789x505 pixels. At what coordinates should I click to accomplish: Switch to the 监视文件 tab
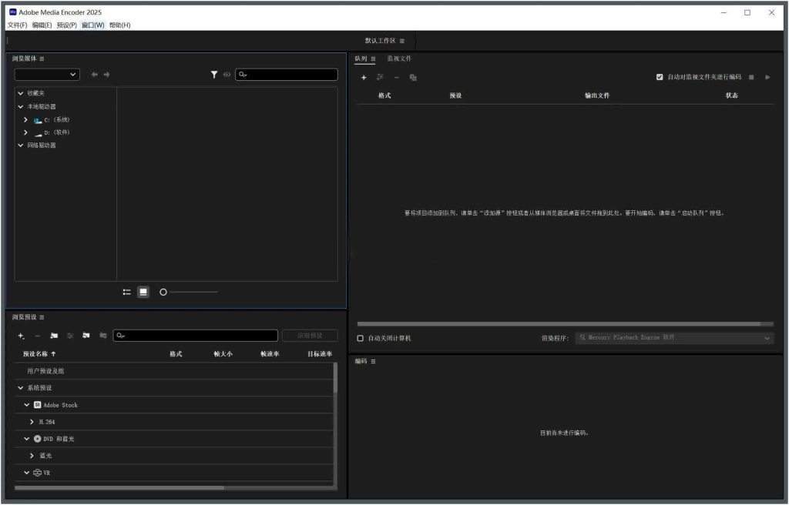[399, 59]
